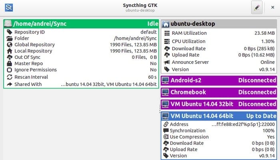Viewport: 280px width, 160px height.
Task: Select the 'Syncthing GTK' title text
Action: [x=140, y=5]
